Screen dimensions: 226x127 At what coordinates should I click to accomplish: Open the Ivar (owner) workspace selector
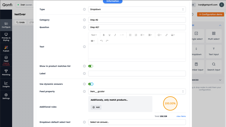coord(25,5)
